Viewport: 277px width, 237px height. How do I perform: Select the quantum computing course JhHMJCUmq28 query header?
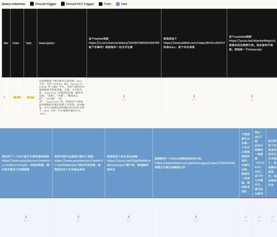click(26, 163)
